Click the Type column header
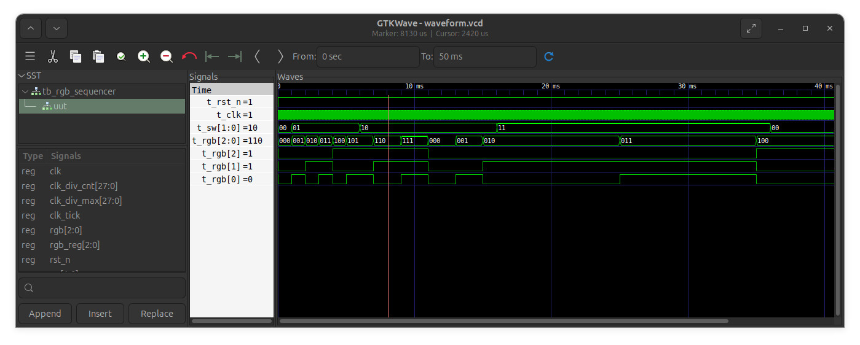This screenshot has width=860, height=345. 33,156
